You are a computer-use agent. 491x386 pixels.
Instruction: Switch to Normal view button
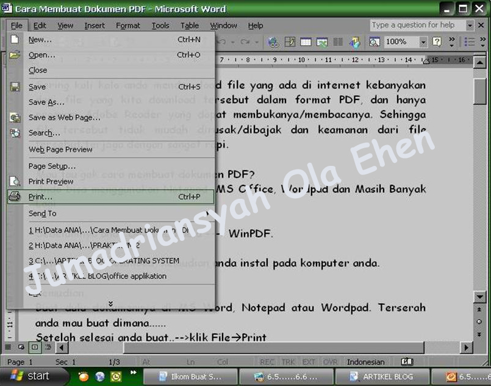(8, 347)
